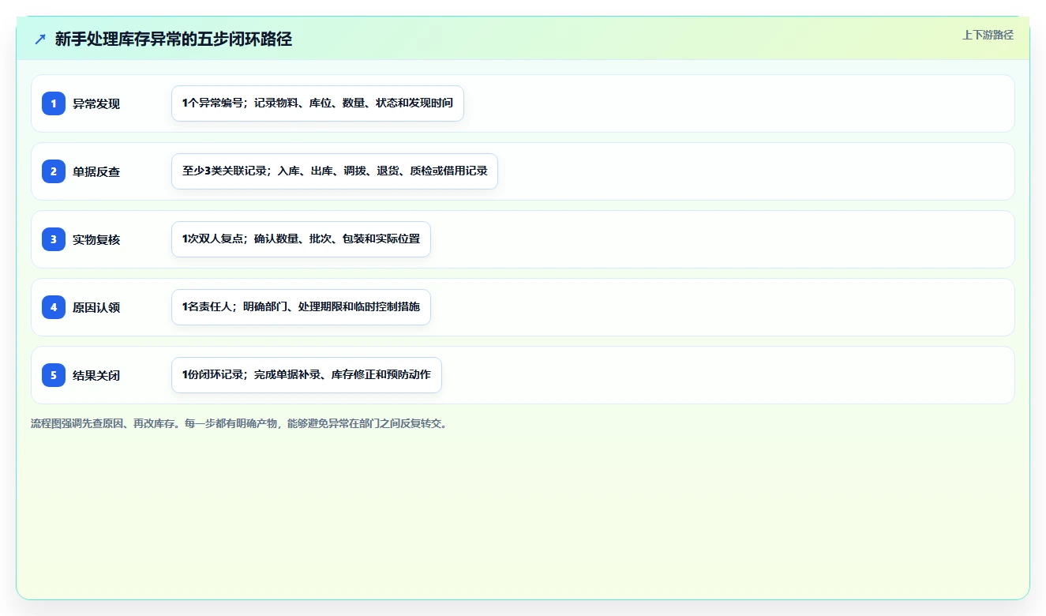Click the title 新手处理库存异常的五步闭环路径

coord(174,39)
